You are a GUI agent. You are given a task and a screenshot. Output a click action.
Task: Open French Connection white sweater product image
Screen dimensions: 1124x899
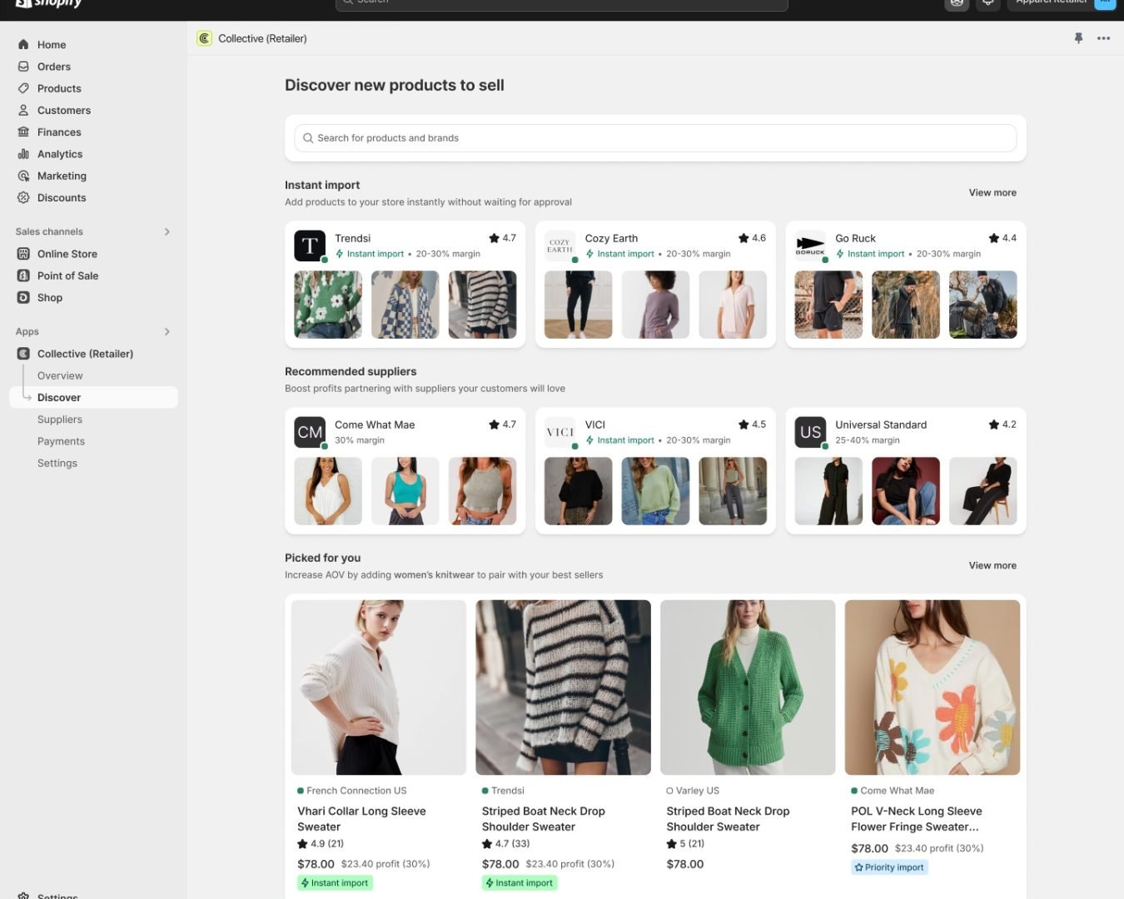tap(379, 688)
